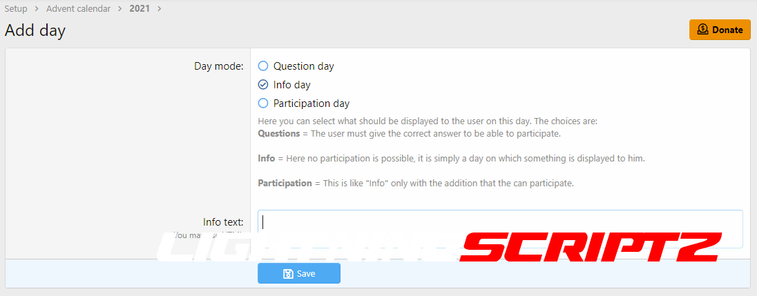Image resolution: width=757 pixels, height=296 pixels.
Task: Click the bold Participation term in help text
Action: click(285, 183)
